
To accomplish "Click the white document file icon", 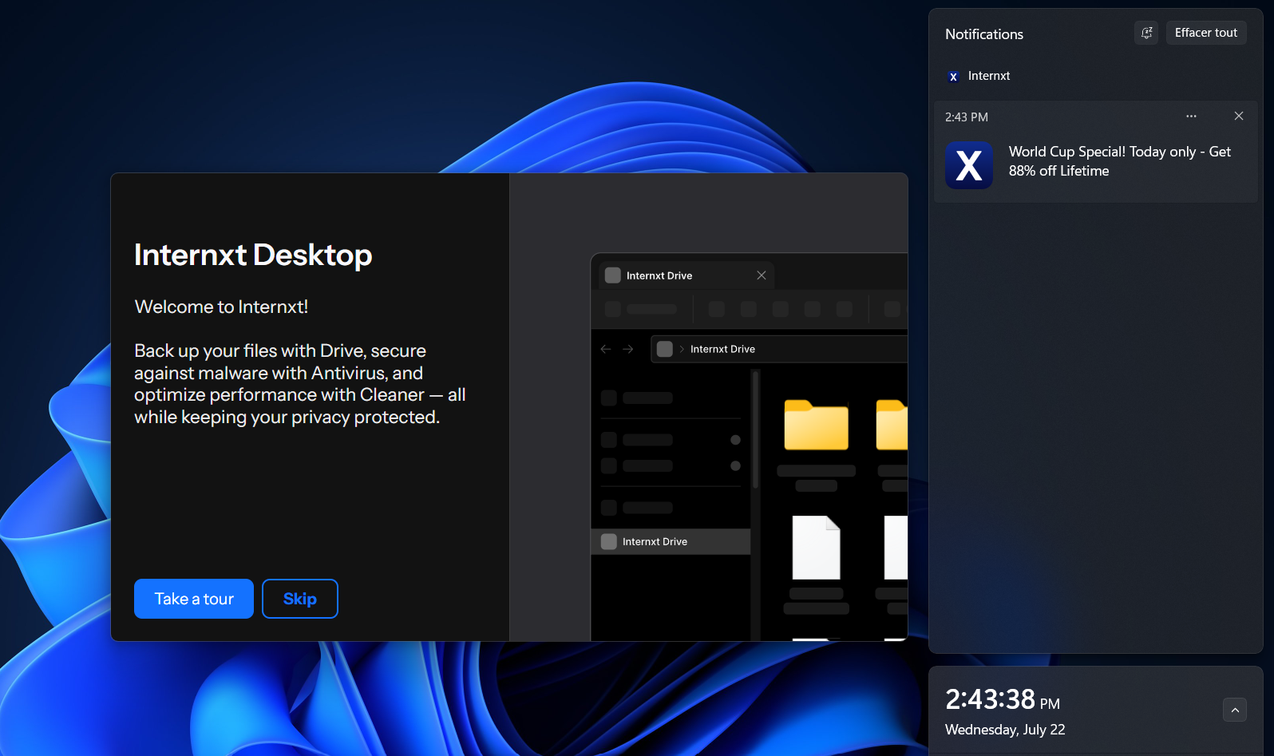I will (816, 548).
